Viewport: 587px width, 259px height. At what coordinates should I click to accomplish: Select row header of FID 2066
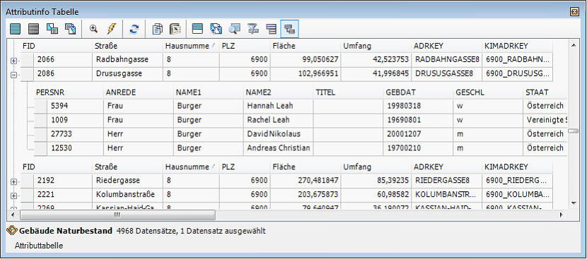pos(27,60)
